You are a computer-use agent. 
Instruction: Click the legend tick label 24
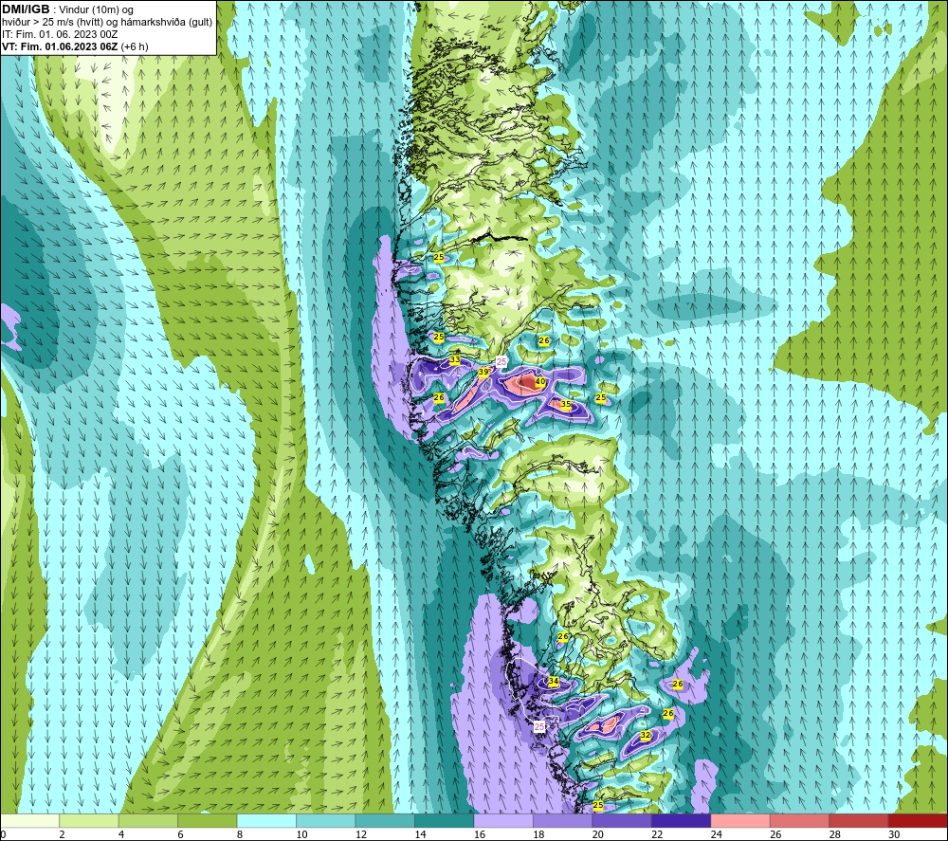pos(717,834)
